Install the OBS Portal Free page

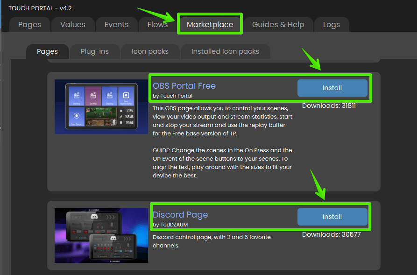pyautogui.click(x=332, y=88)
